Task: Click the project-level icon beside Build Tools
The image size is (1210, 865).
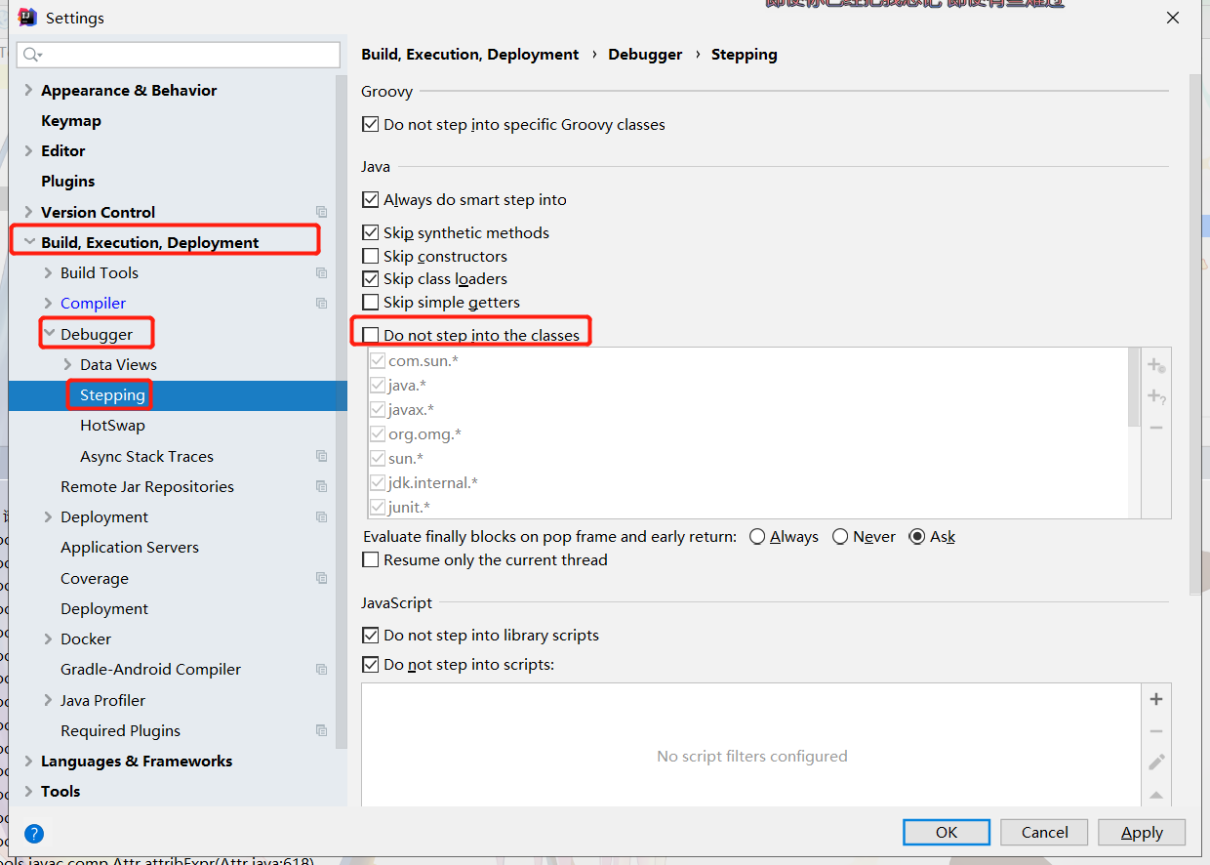Action: pyautogui.click(x=322, y=272)
